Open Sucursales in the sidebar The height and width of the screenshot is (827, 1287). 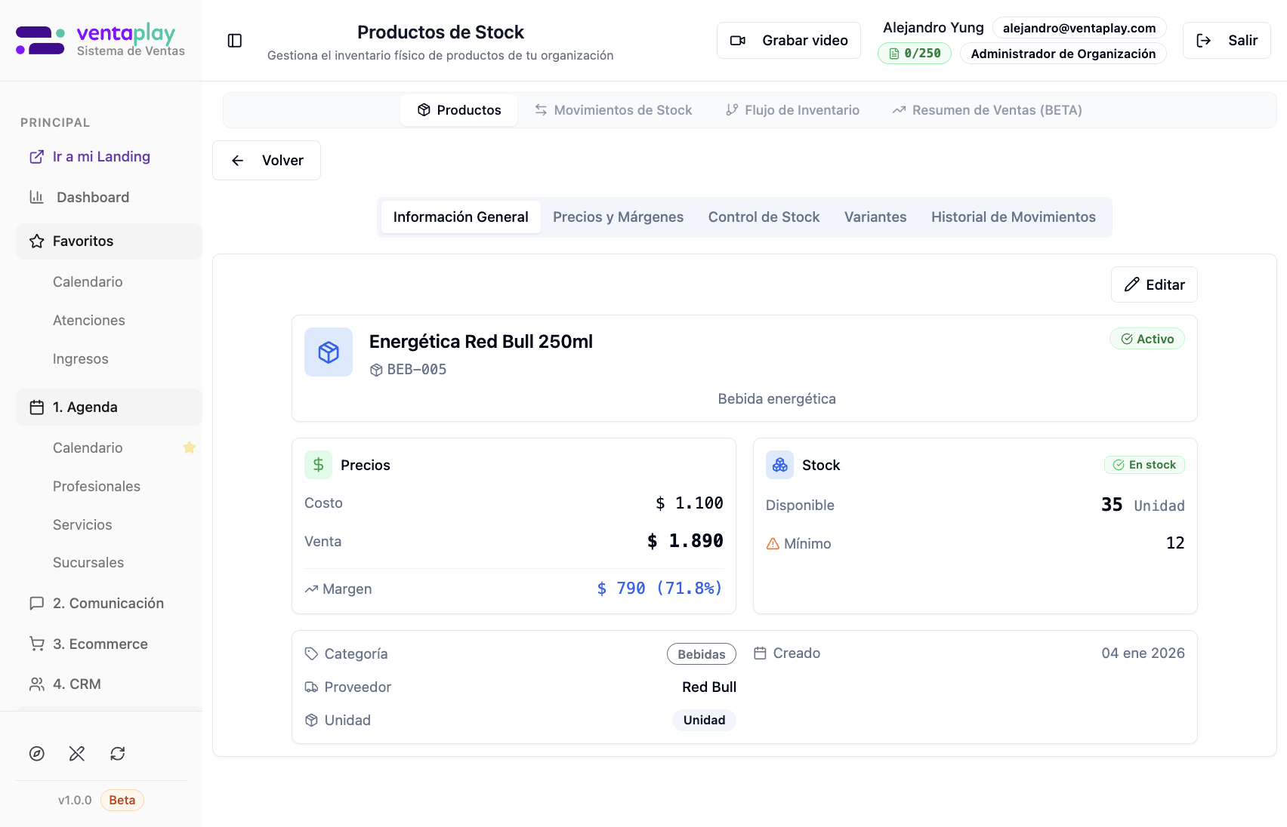(88, 563)
